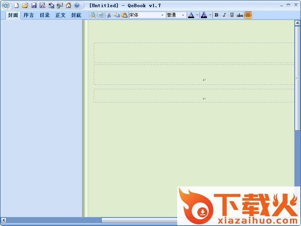
Task: Click inside the second dashed cover text box
Action: [x=194, y=75]
